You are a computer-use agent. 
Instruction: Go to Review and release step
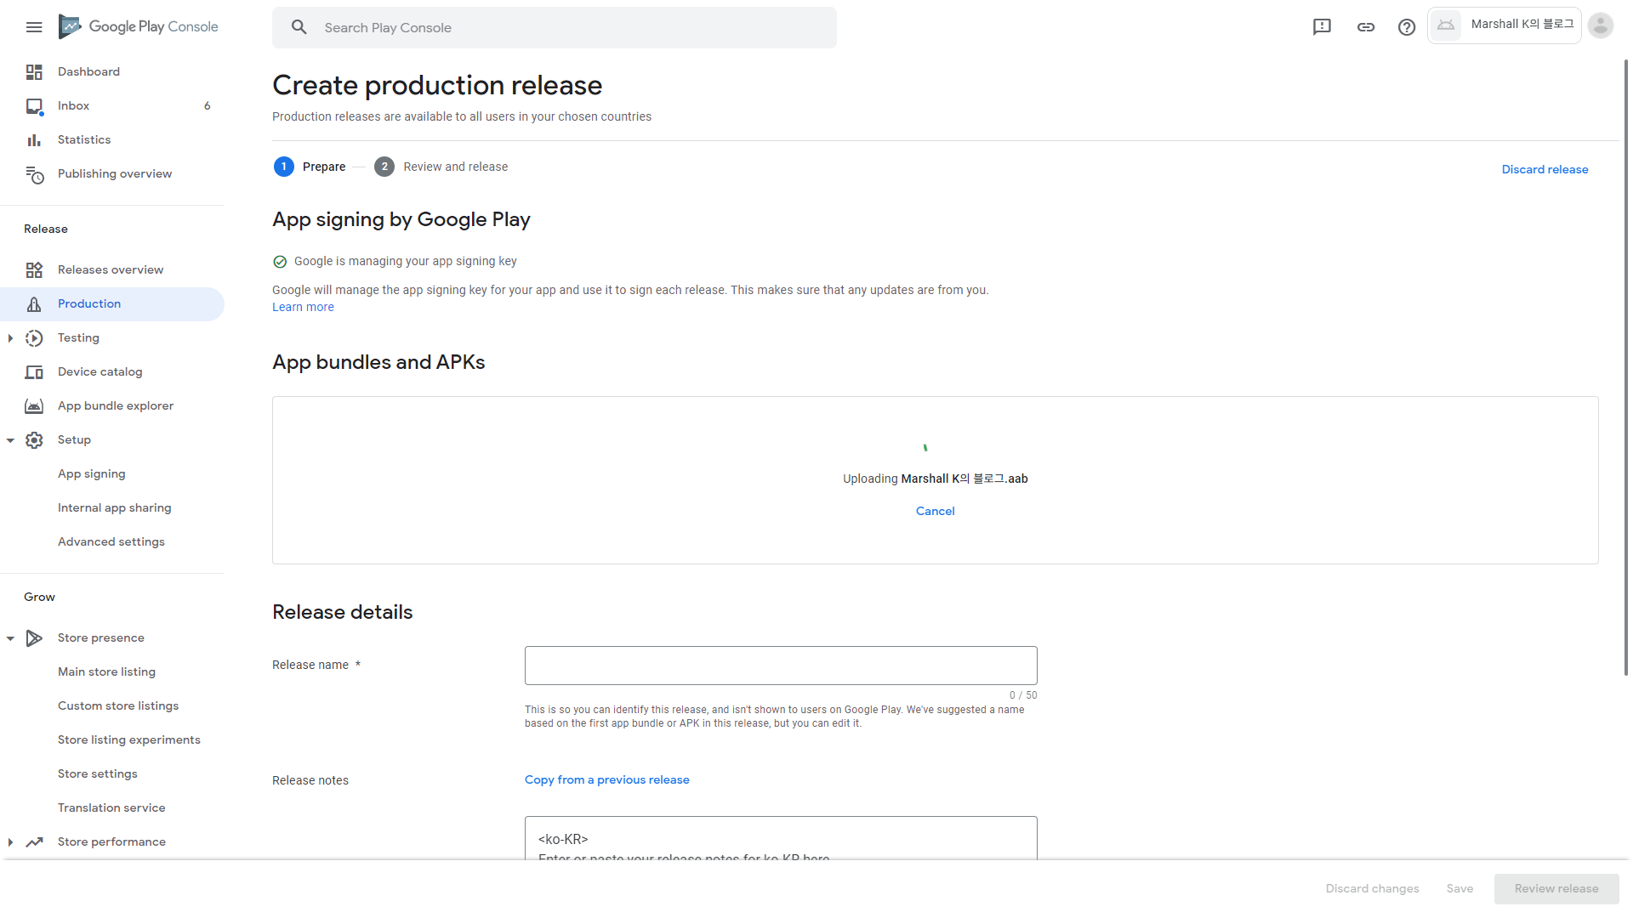455,167
